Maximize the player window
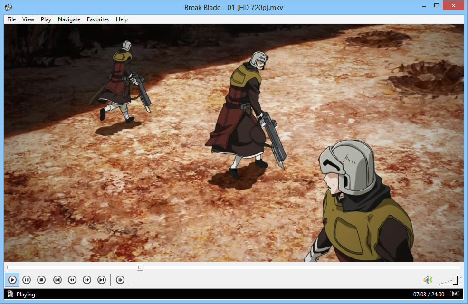Viewport: 468px width, 304px height. click(x=436, y=6)
